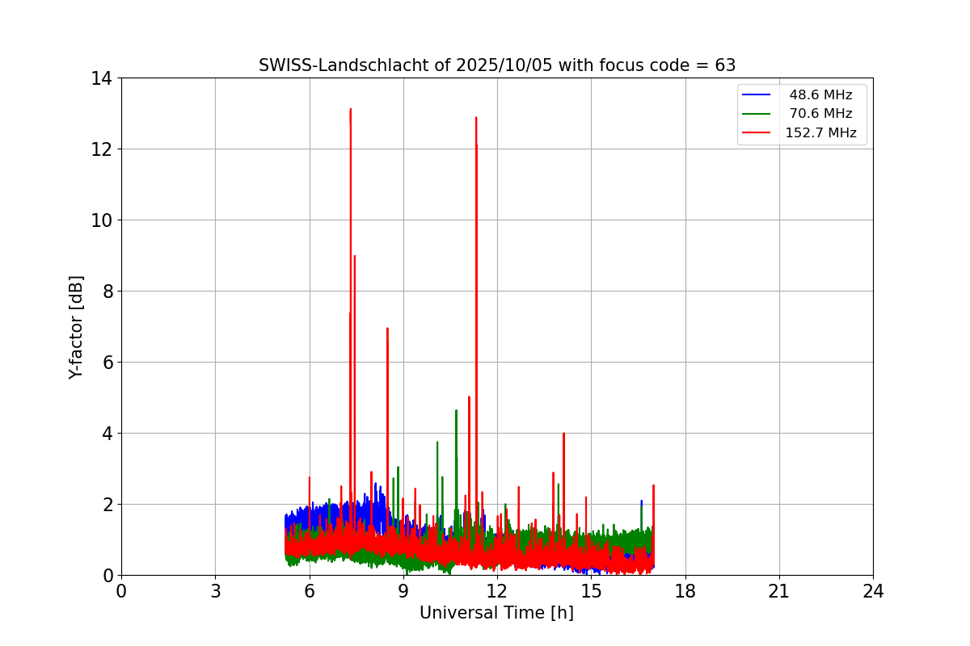Click the Universal Time [h] axis label

tap(496, 614)
